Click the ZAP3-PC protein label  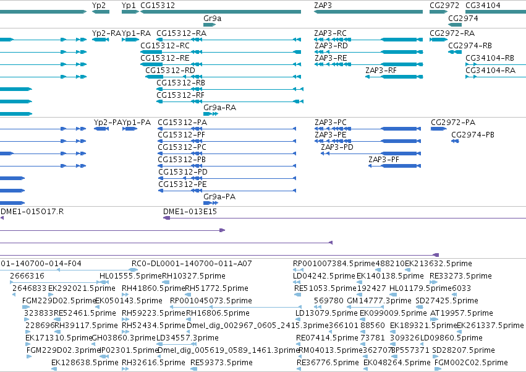click(x=331, y=123)
